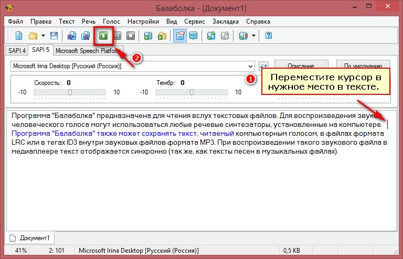This screenshot has width=403, height=259.
Task: Click the save audio file icon
Action: click(x=72, y=36)
